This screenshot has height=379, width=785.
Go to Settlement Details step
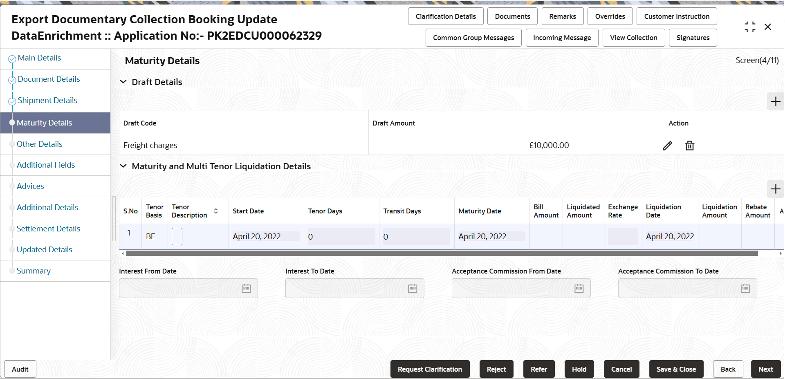[x=48, y=229]
